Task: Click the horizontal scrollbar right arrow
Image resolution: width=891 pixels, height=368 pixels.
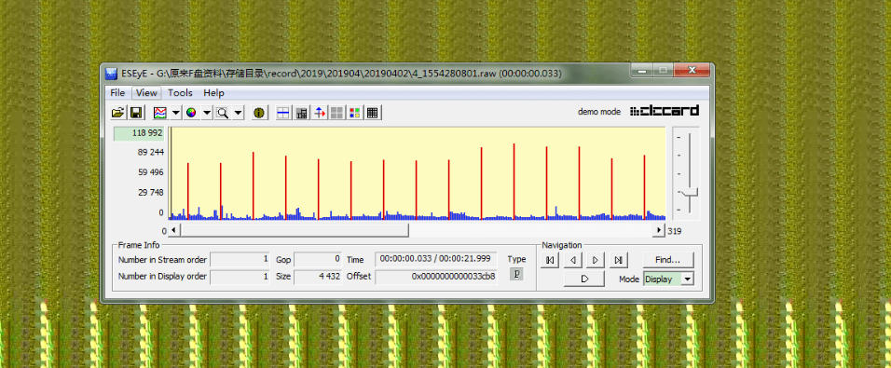Action: [x=659, y=230]
